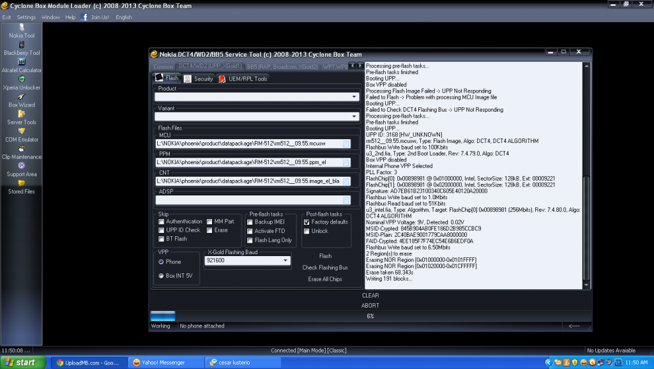654x369 pixels.
Task: Open the Nokia Tool module
Action: point(22,27)
